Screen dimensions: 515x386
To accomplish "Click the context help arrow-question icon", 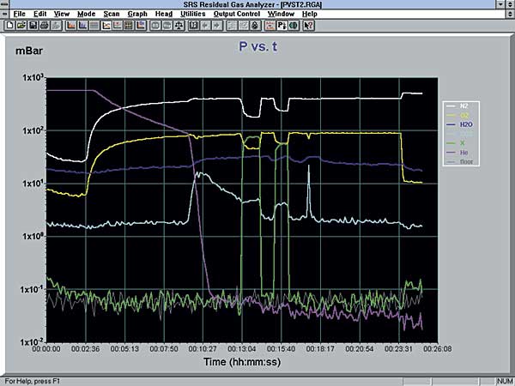I will pos(308,25).
